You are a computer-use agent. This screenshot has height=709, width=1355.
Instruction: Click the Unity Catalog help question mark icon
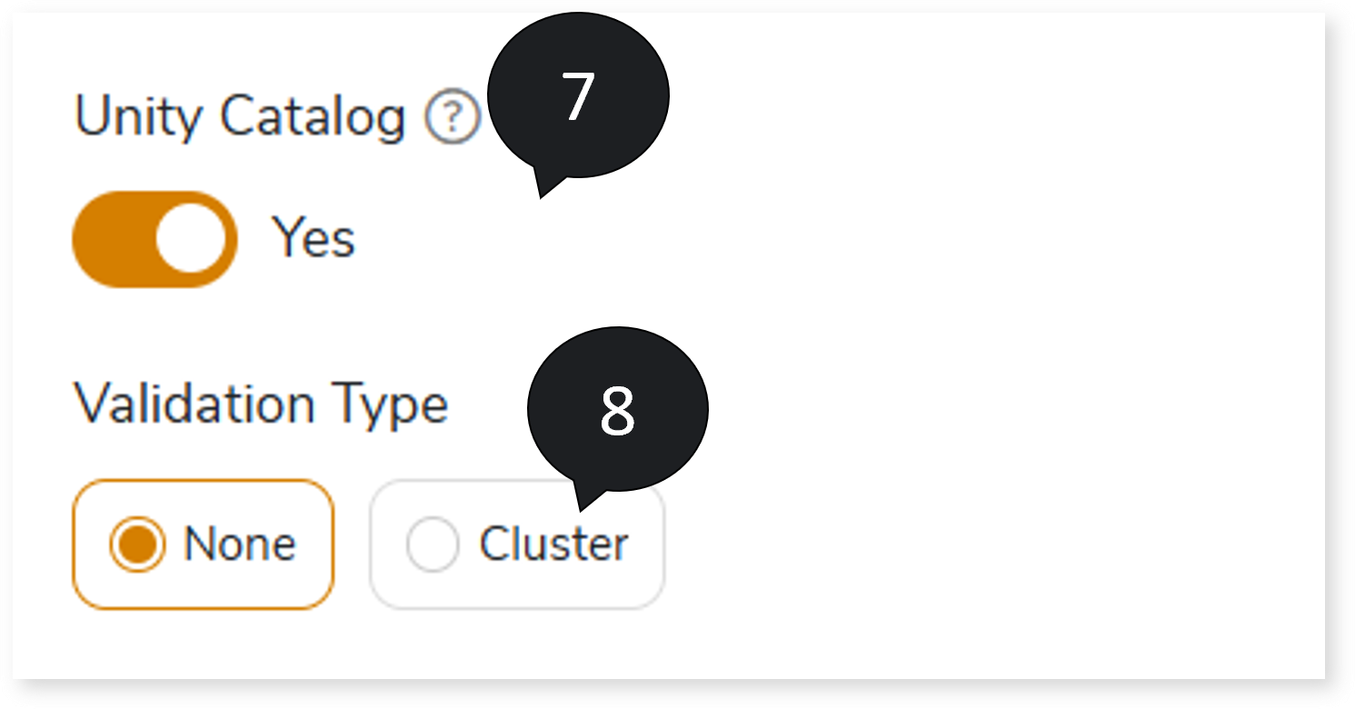click(453, 119)
